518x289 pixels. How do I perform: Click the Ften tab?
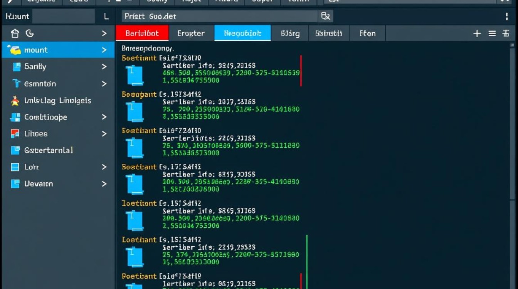[367, 34]
